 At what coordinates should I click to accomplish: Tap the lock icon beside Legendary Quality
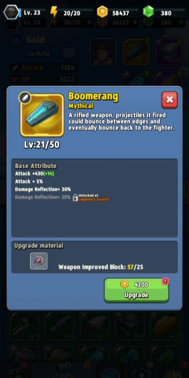(75, 198)
